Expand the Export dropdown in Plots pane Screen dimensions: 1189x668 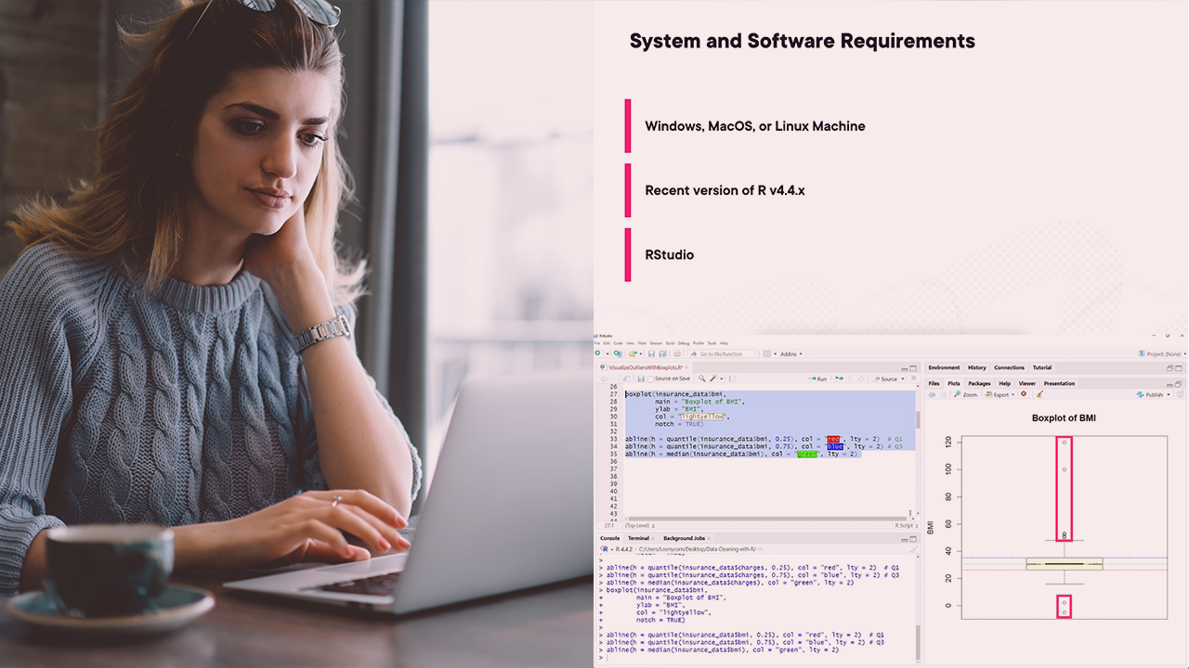(1002, 394)
